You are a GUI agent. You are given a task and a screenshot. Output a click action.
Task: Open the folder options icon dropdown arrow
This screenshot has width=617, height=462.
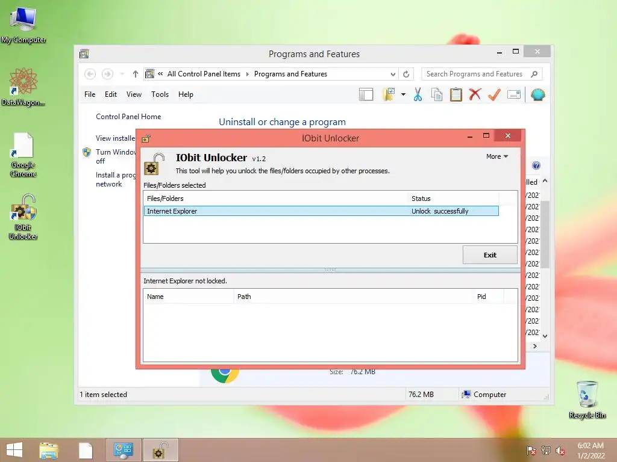pos(403,94)
